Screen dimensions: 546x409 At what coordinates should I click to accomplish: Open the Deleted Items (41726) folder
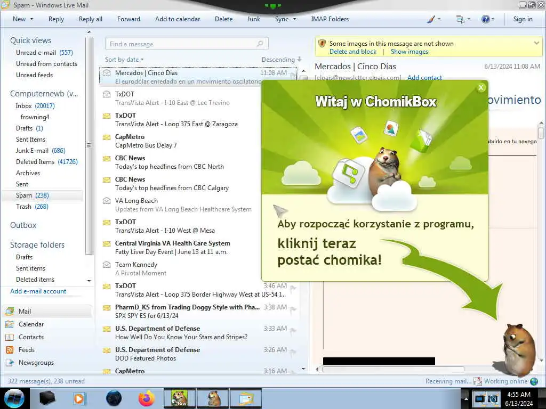(x=47, y=162)
